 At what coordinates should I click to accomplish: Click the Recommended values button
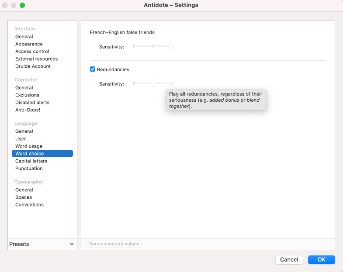tap(114, 244)
